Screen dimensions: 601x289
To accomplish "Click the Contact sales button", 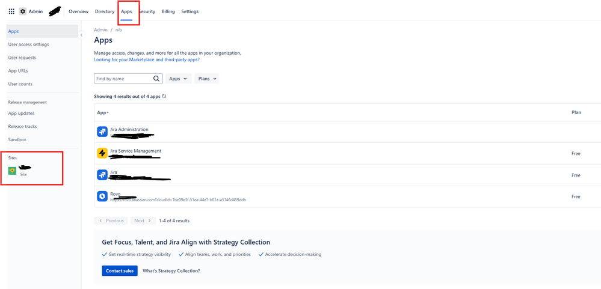I will pyautogui.click(x=120, y=270).
